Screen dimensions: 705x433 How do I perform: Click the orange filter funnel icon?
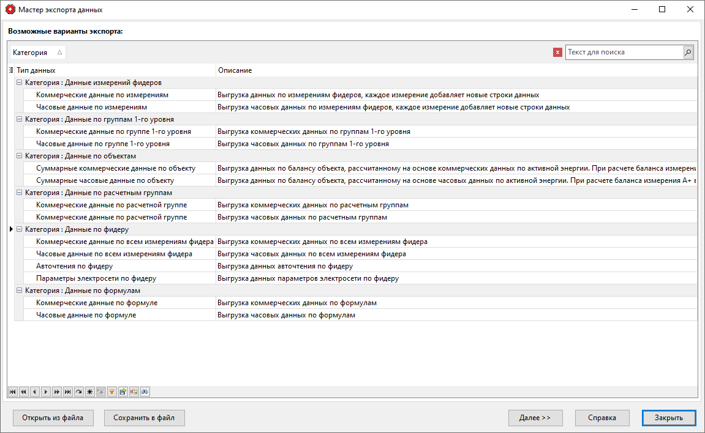pos(112,391)
